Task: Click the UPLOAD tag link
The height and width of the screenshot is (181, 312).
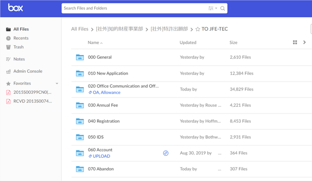Action: click(101, 156)
